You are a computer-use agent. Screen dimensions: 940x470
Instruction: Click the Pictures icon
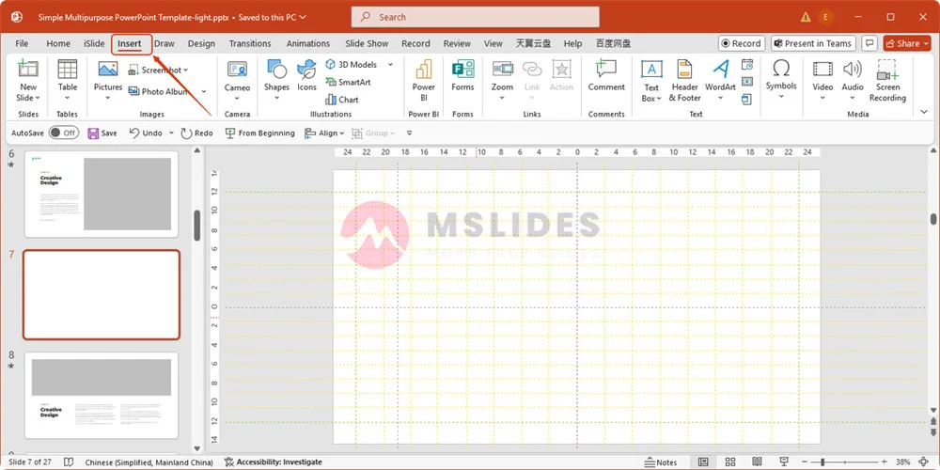click(108, 69)
